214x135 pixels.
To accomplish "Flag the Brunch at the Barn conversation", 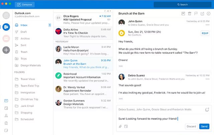I will (x=196, y=13).
